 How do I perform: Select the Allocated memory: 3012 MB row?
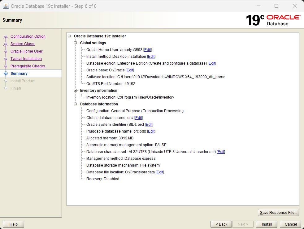coord(110,138)
